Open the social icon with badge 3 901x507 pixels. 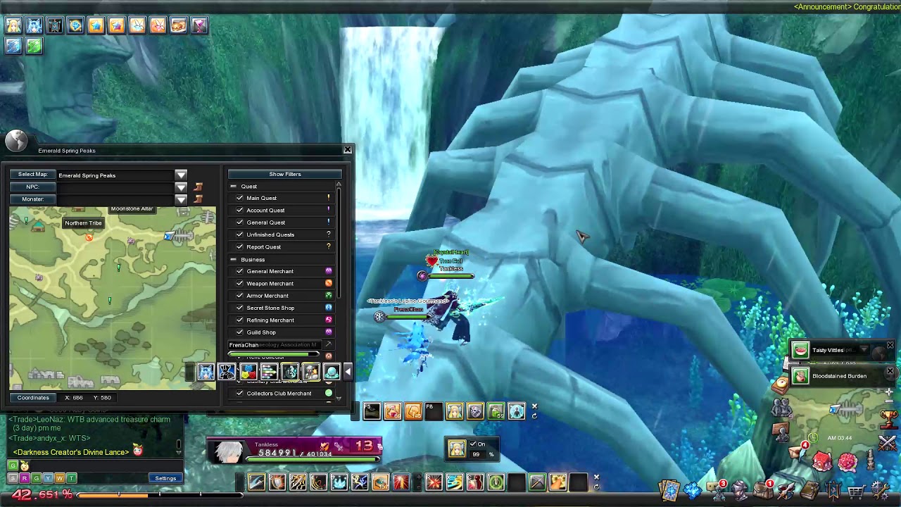coord(716,489)
